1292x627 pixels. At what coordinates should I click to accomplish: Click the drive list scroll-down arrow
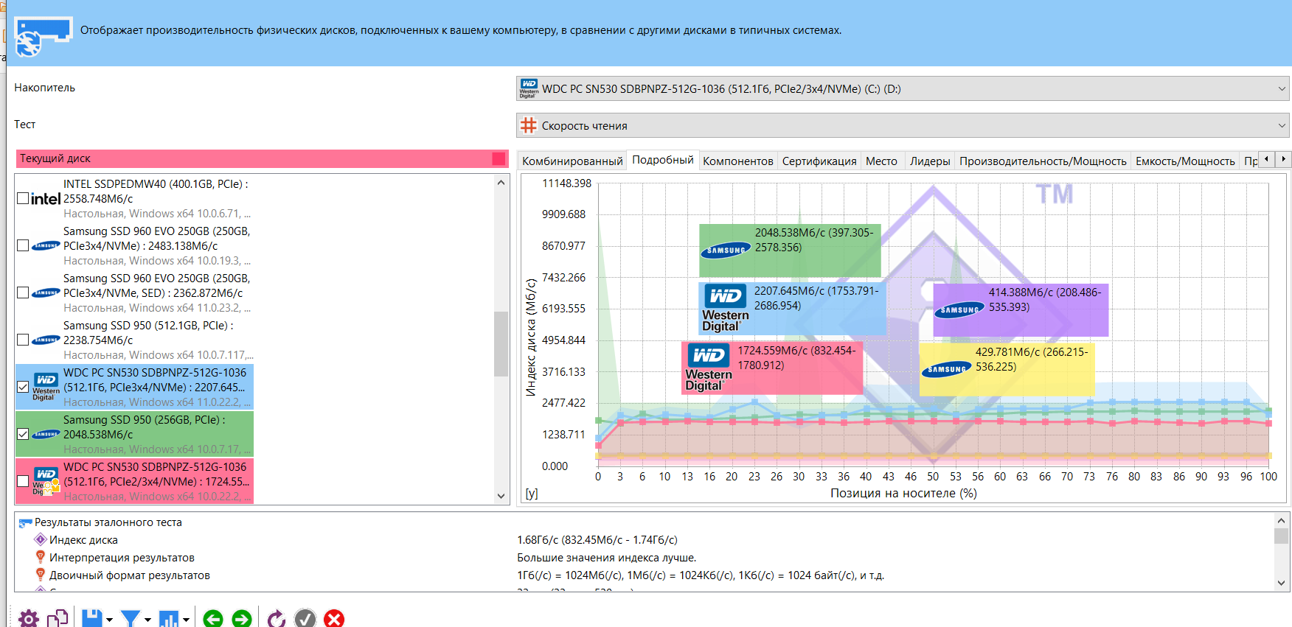click(x=501, y=497)
